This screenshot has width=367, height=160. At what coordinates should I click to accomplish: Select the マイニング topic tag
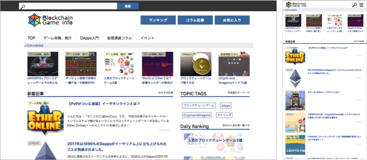pos(224,115)
